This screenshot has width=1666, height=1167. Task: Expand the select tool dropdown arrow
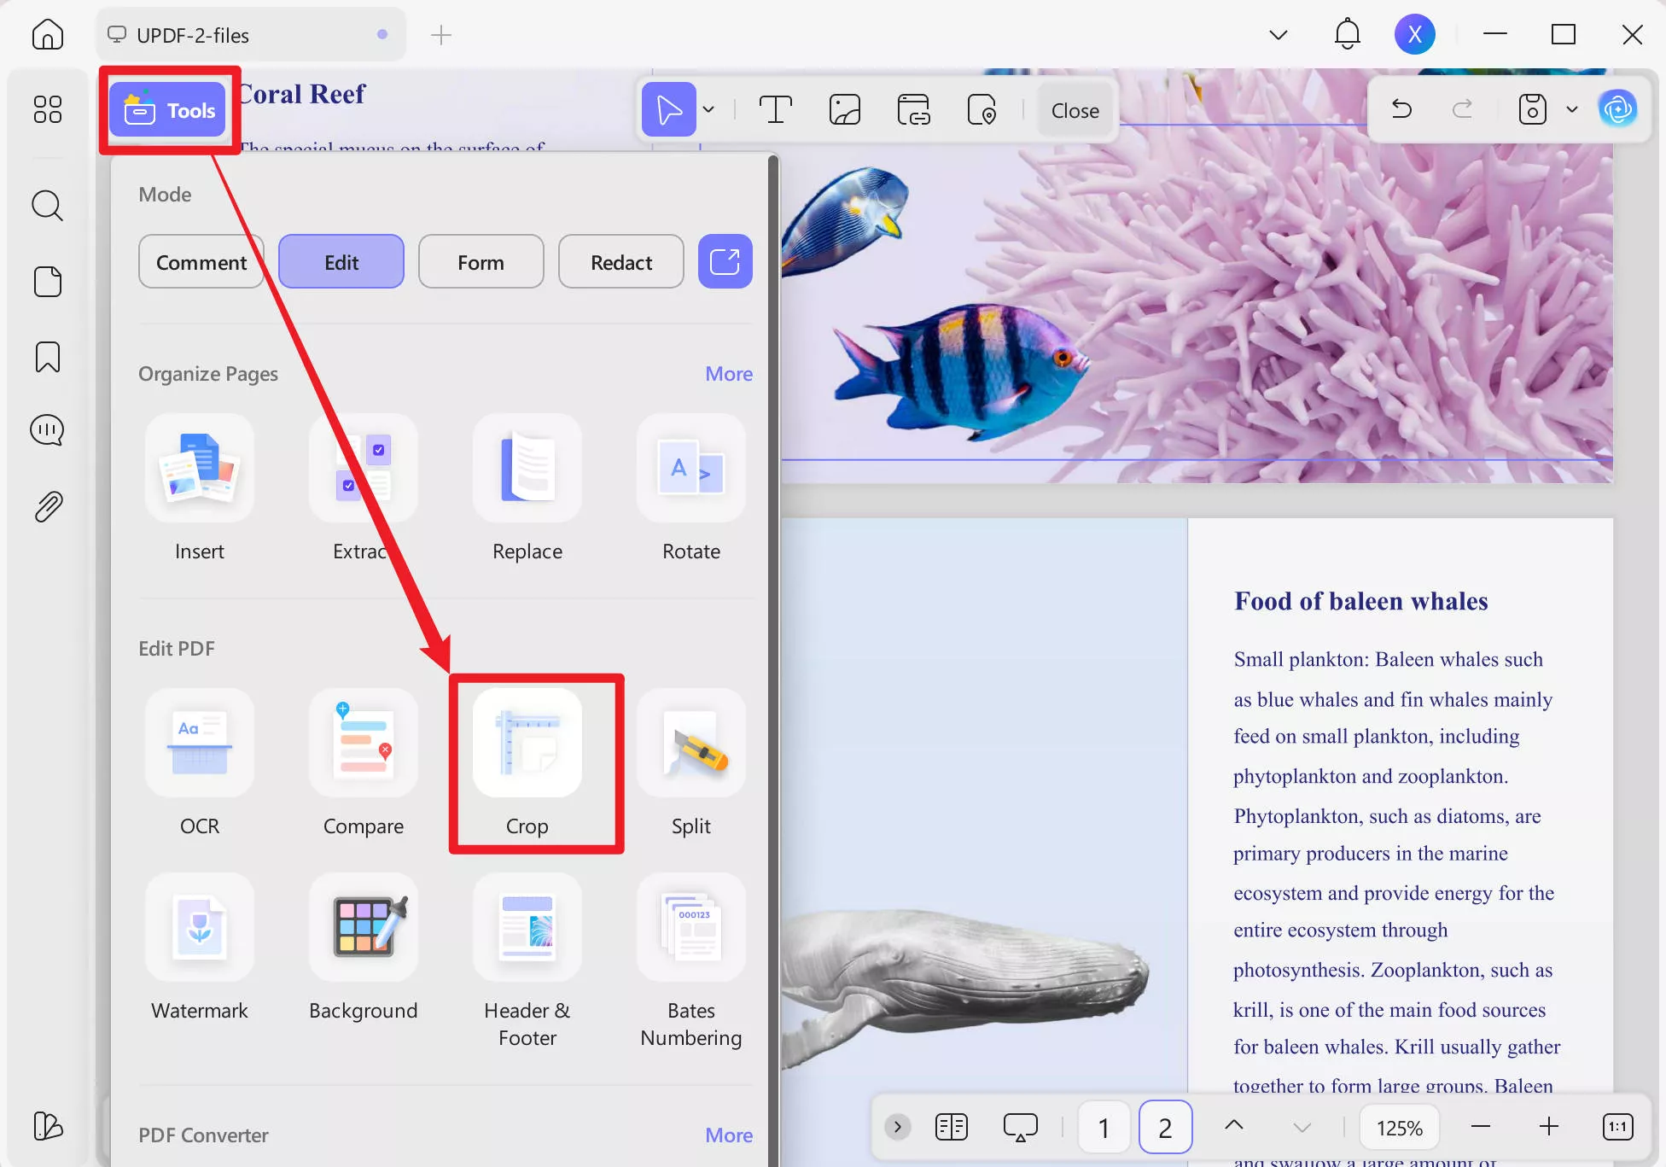[708, 110]
